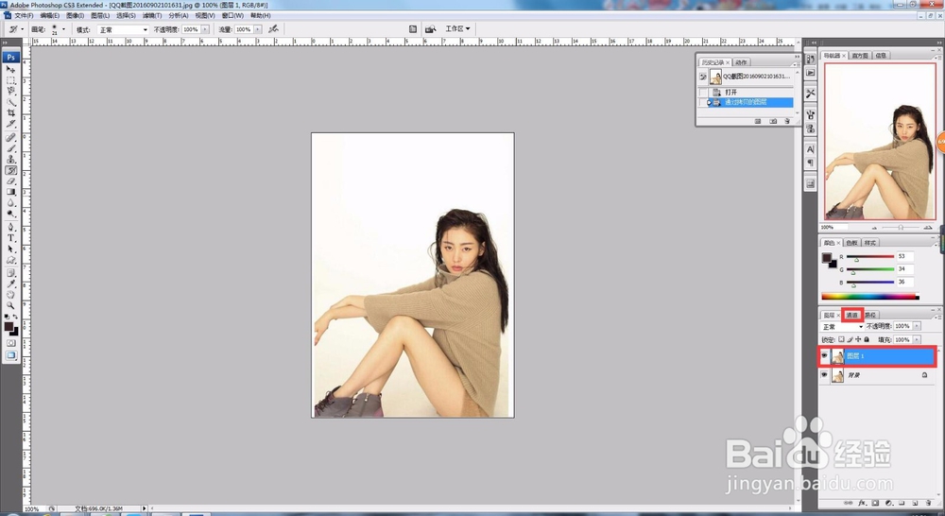
Task: Click the G value field 34
Action: point(904,268)
